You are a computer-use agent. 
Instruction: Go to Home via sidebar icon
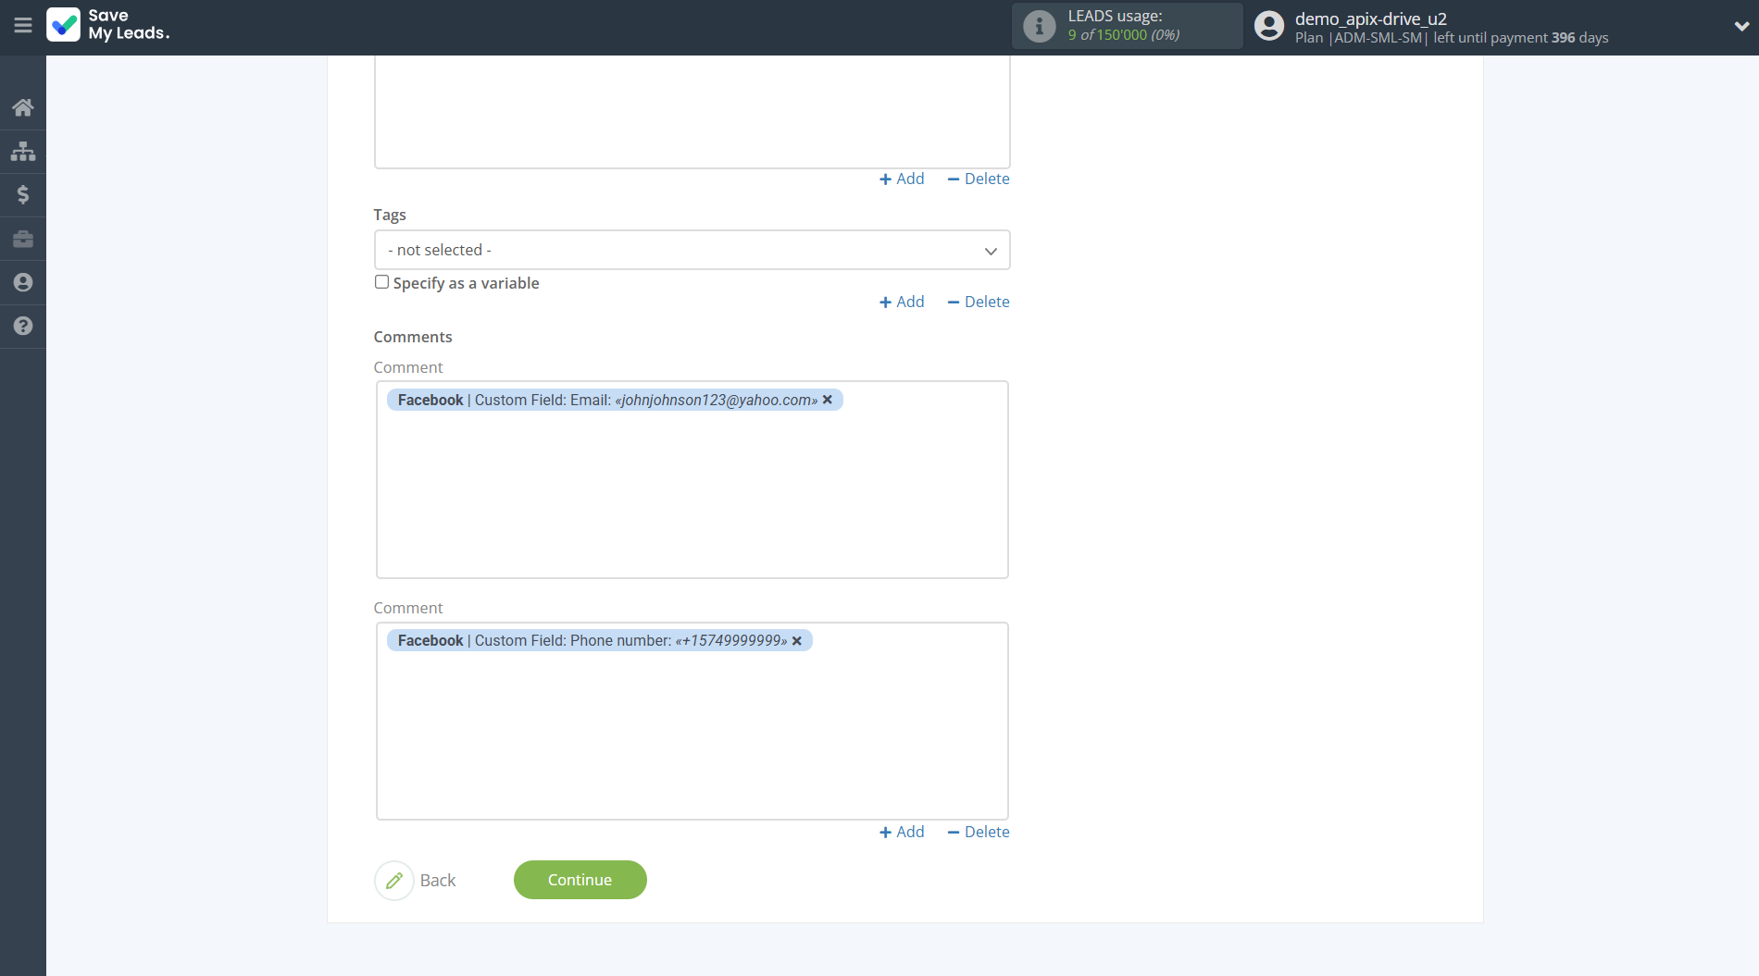pyautogui.click(x=23, y=107)
